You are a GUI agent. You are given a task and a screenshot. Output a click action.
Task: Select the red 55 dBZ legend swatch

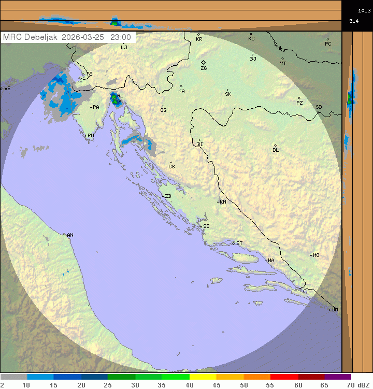(284, 377)
